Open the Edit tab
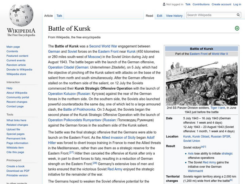Screen dimensions: 245x184 coord(160,16)
